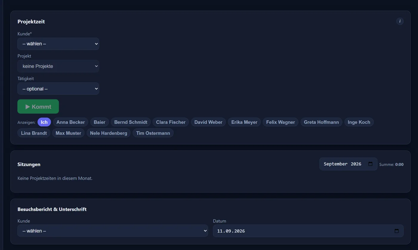
Task: Open calendar icon in the Datum field
Action: (x=397, y=231)
